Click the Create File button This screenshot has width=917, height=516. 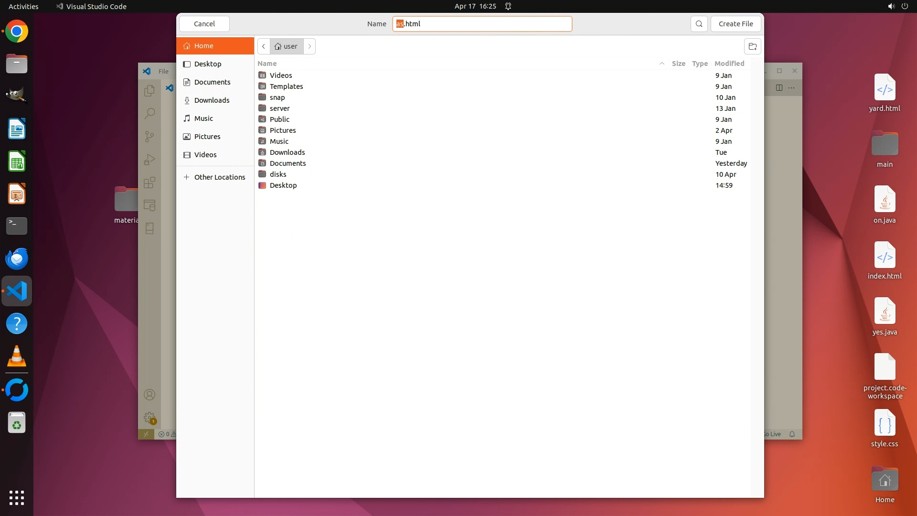coord(736,24)
